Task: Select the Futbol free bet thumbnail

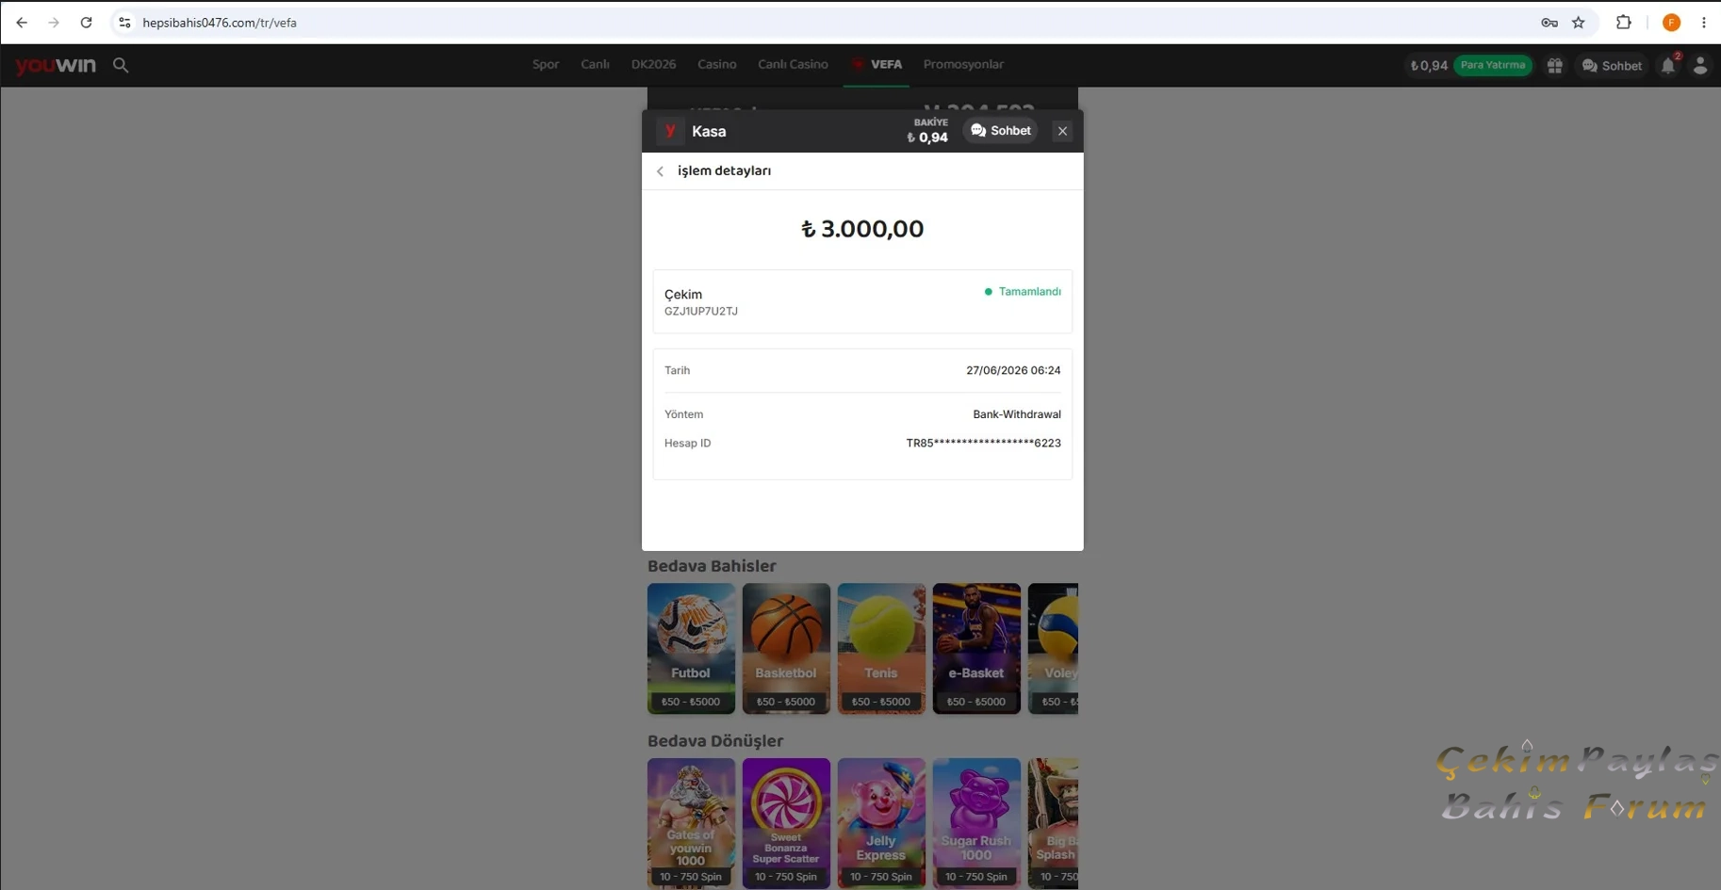Action: click(x=691, y=648)
